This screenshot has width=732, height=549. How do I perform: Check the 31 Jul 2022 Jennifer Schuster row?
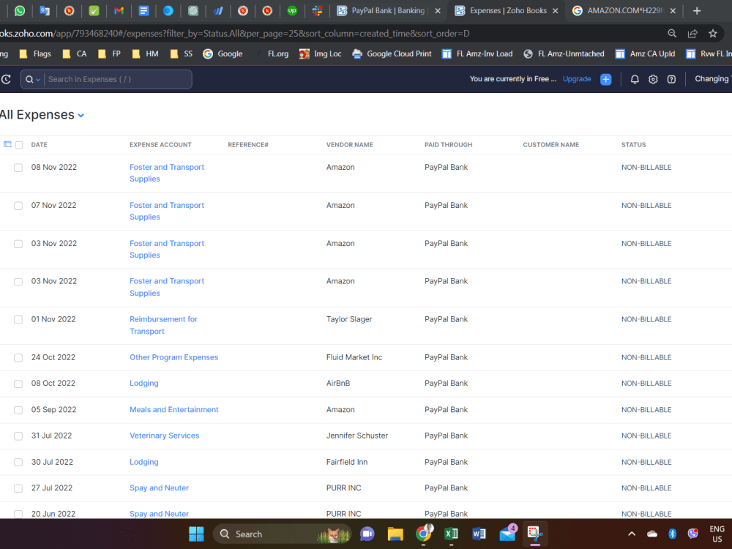click(x=18, y=436)
